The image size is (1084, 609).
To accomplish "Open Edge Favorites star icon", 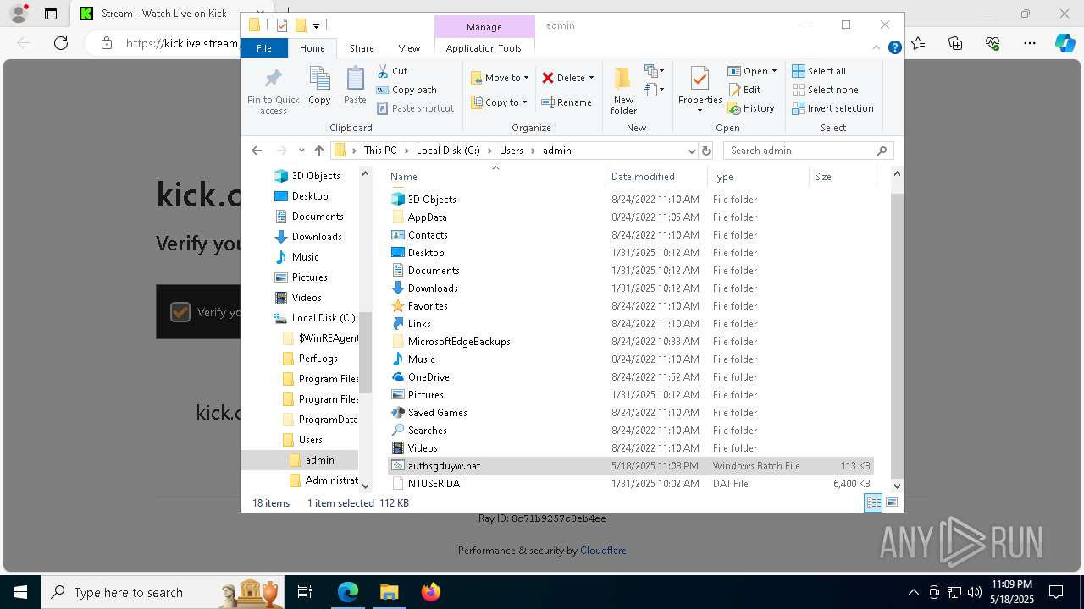I will tap(919, 43).
